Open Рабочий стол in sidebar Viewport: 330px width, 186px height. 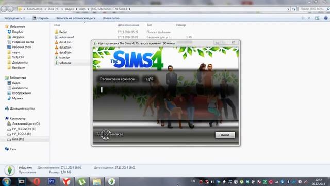click(21, 47)
